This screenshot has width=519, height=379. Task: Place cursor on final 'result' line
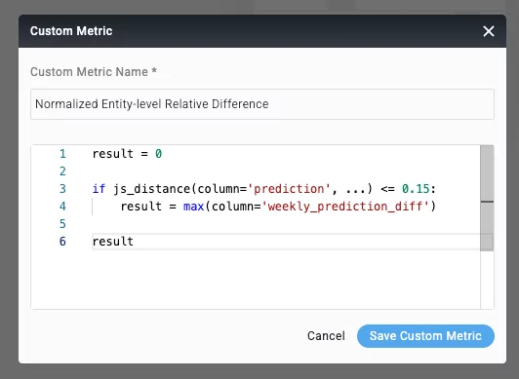coord(113,242)
